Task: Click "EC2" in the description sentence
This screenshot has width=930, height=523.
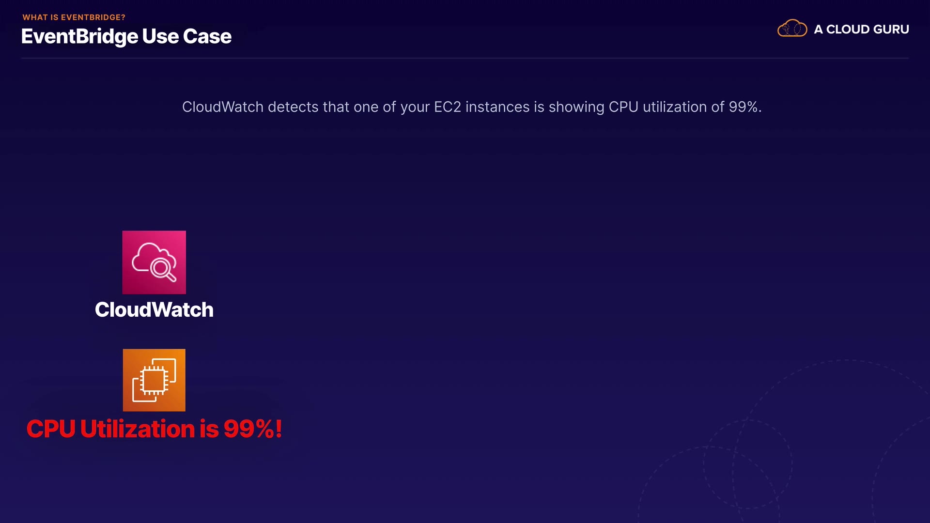Action: coord(447,107)
